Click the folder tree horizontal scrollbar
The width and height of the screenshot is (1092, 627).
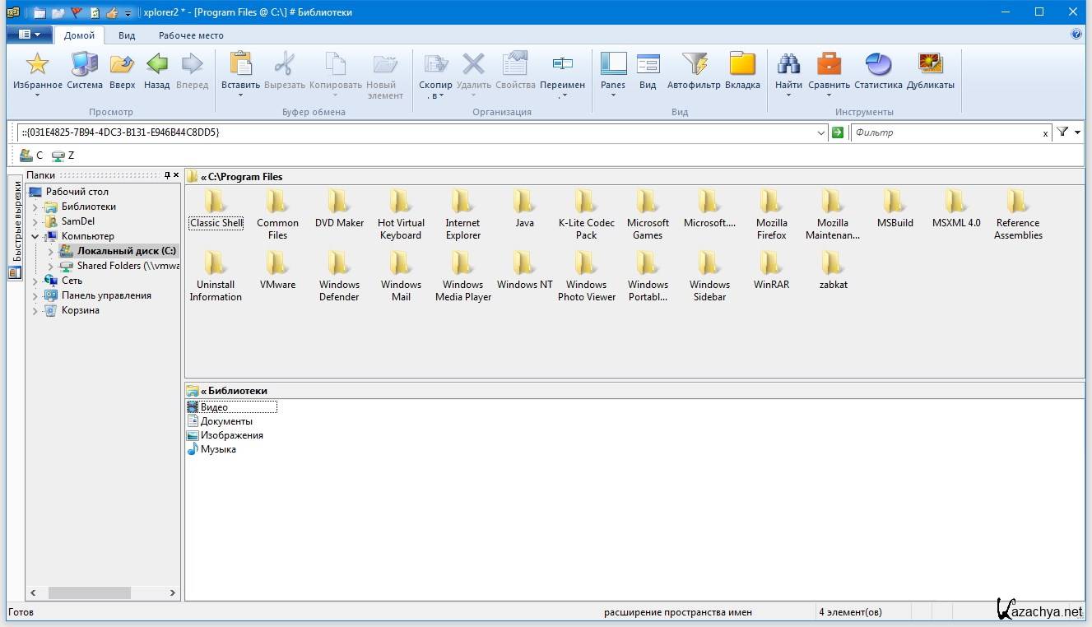(89, 592)
